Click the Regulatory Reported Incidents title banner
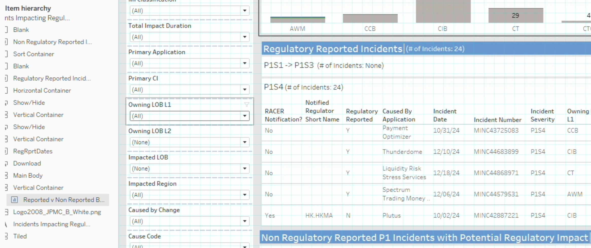 426,49
